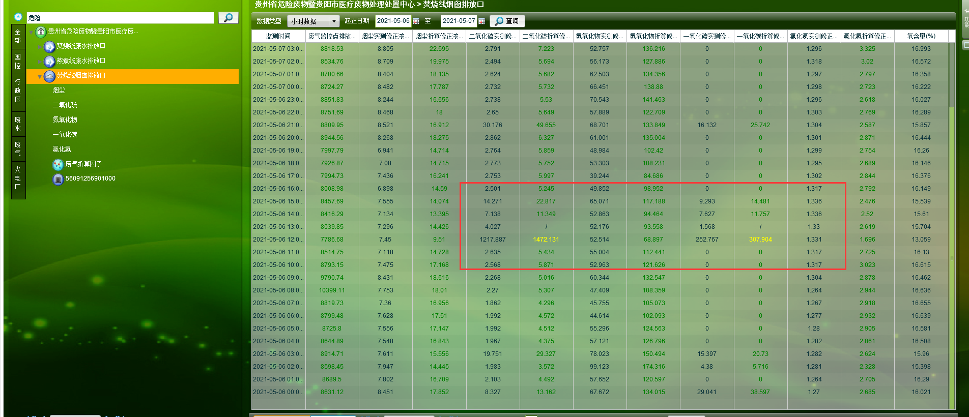
Task: Click oxygen value 13.059
Action: (x=921, y=240)
